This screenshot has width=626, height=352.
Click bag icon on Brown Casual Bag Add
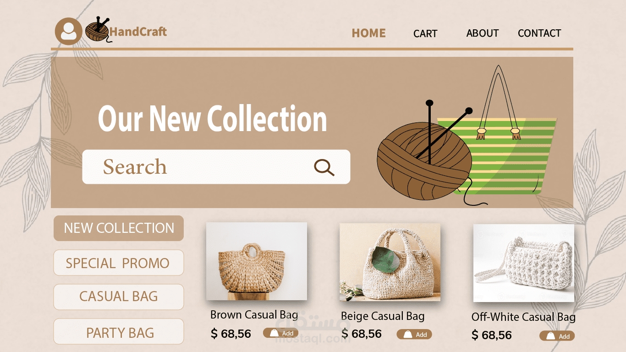click(x=274, y=333)
